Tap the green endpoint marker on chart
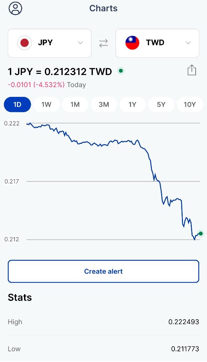 201,234
